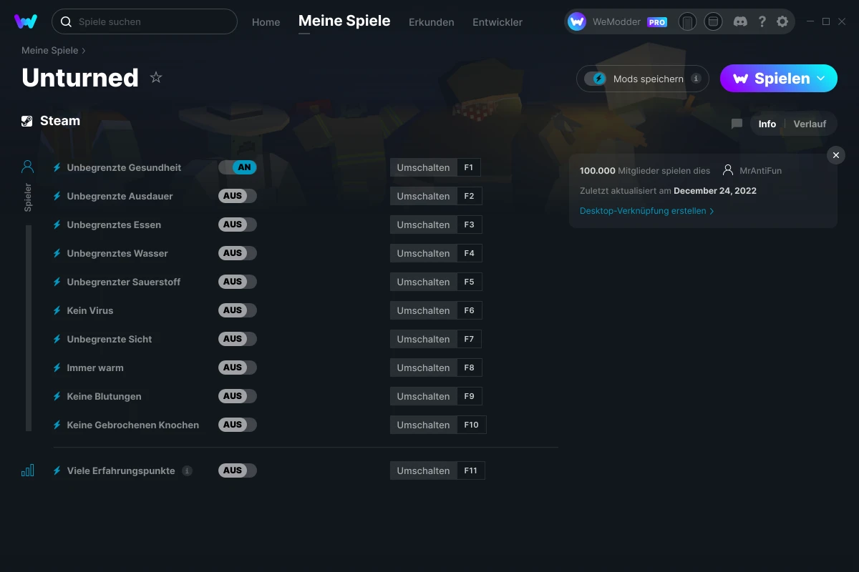This screenshot has width=859, height=572.
Task: Switch to the Info tab
Action: [x=767, y=124]
